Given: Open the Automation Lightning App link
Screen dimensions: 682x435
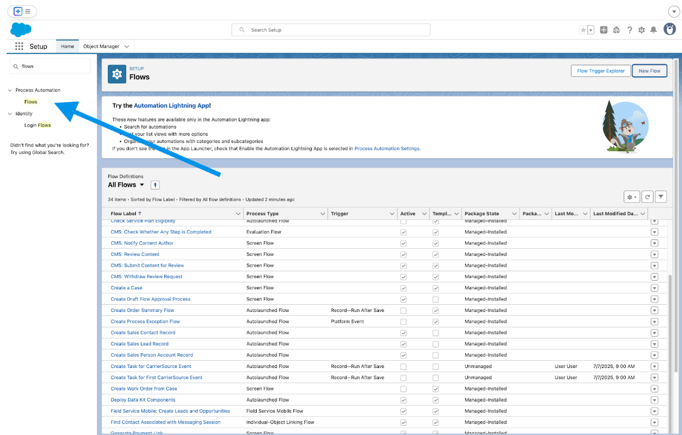Looking at the screenshot, I should [172, 105].
